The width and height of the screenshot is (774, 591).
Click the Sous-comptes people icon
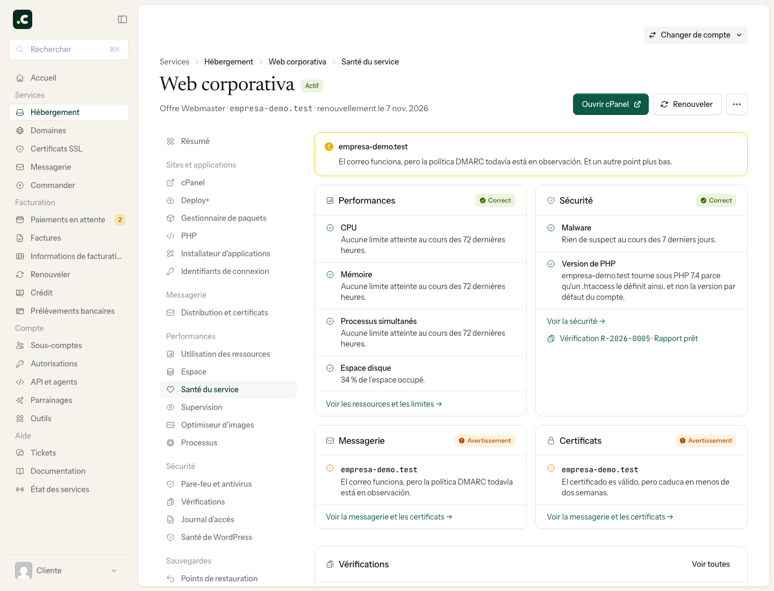[20, 345]
